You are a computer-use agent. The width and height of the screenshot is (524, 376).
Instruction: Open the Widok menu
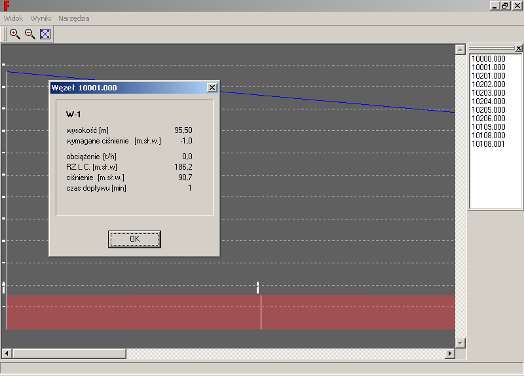click(13, 18)
